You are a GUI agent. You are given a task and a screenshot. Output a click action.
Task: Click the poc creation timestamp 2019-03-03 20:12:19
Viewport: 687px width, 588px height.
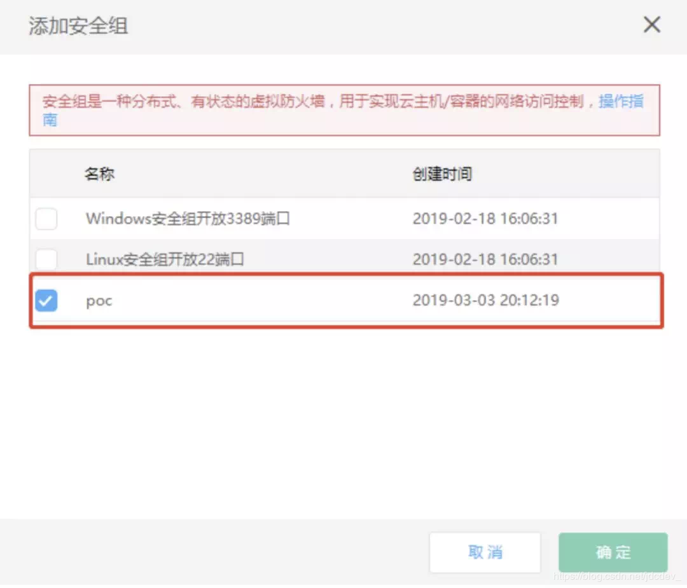tap(485, 300)
